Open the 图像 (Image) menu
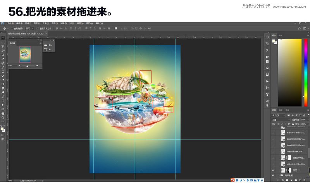The width and height of the screenshot is (310, 183). [x=28, y=24]
